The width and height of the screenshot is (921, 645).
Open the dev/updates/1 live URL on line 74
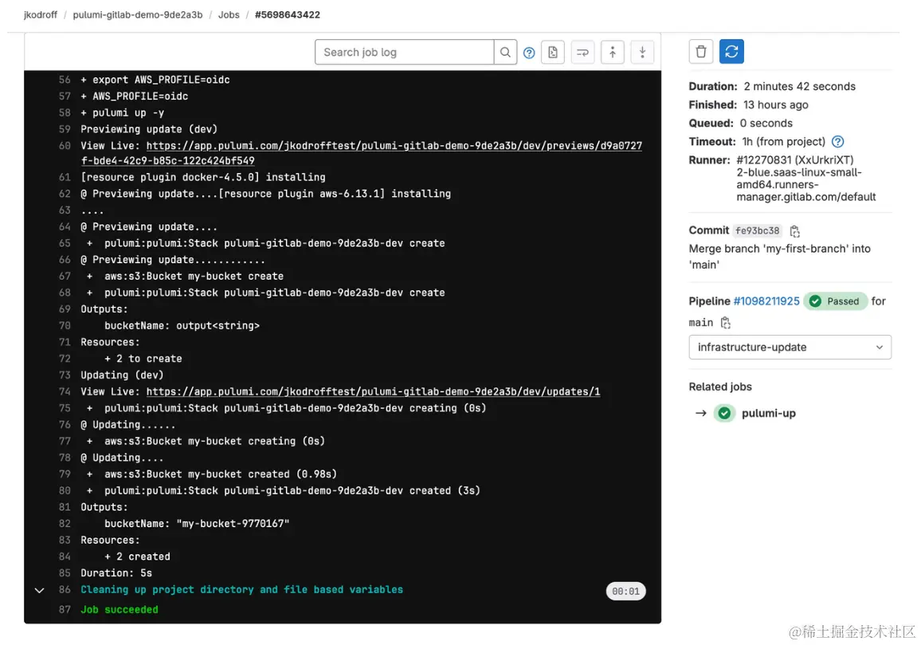click(373, 391)
